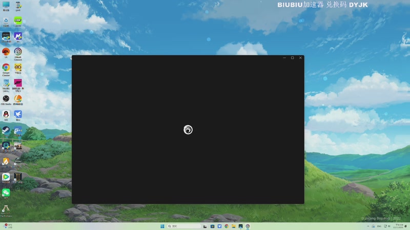Image resolution: width=410 pixels, height=230 pixels.
Task: Open Chrome from the taskbar
Action: [227, 226]
